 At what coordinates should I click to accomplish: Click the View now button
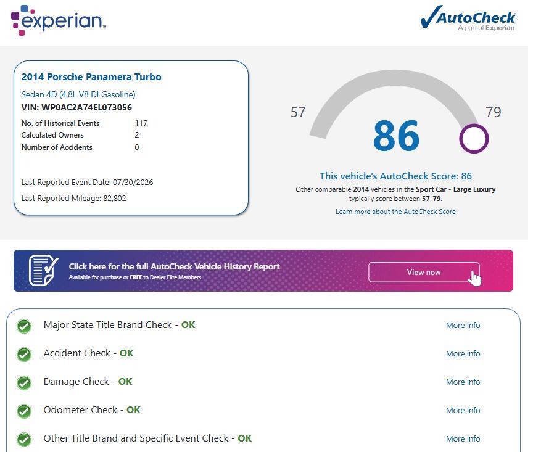coord(424,272)
